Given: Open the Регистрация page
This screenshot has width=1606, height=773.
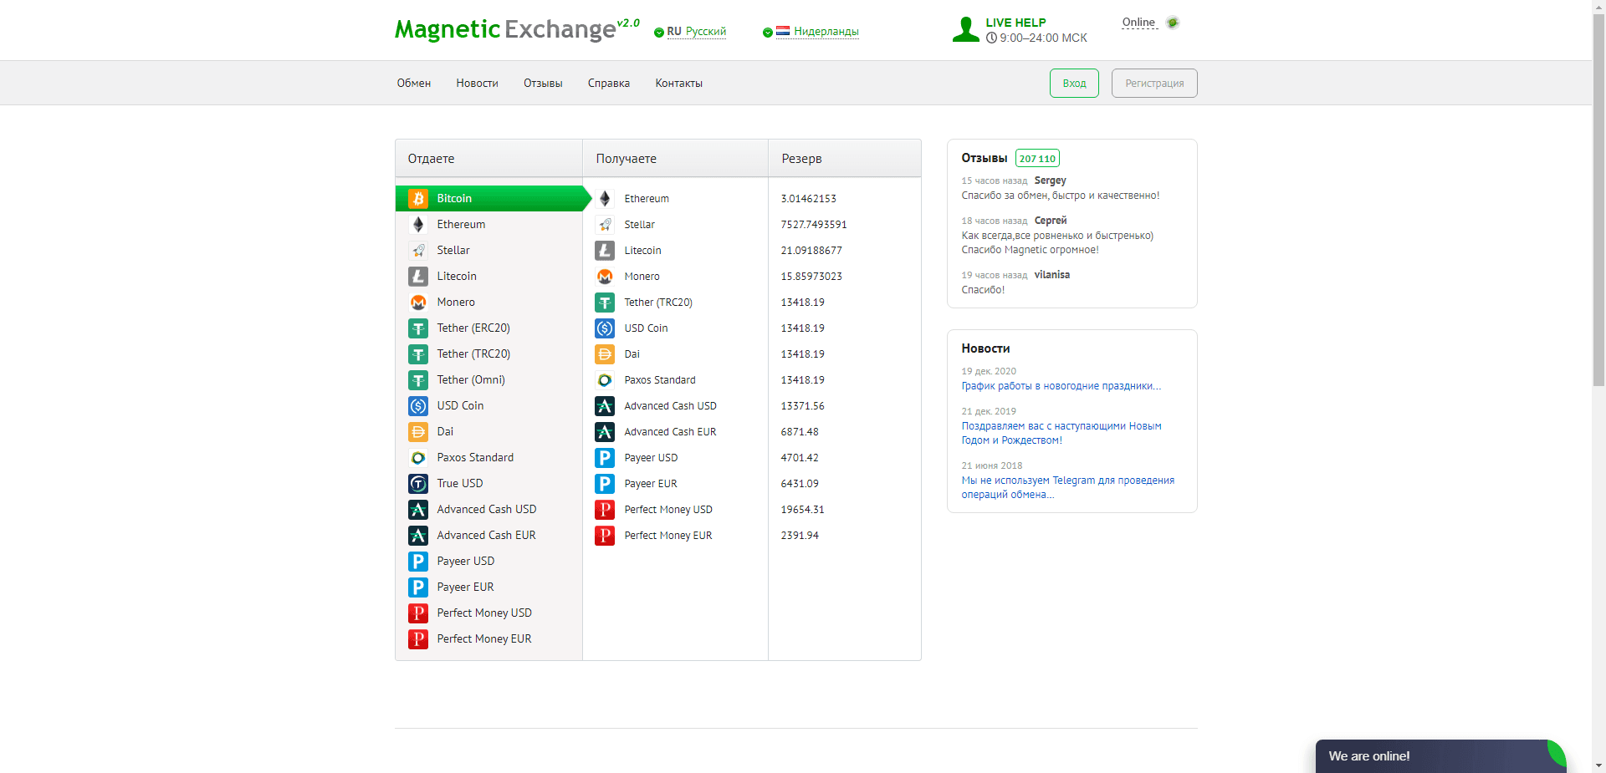Looking at the screenshot, I should pos(1153,83).
